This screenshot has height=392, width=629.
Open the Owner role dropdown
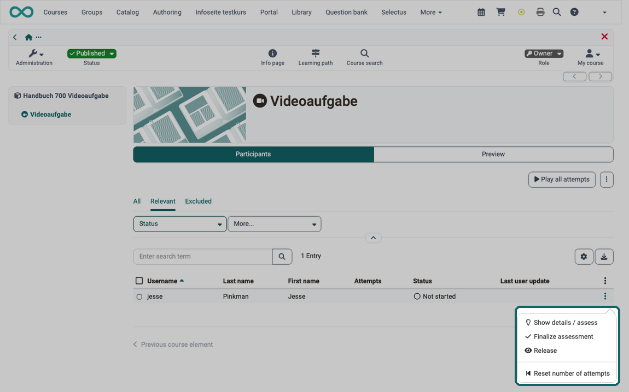544,54
